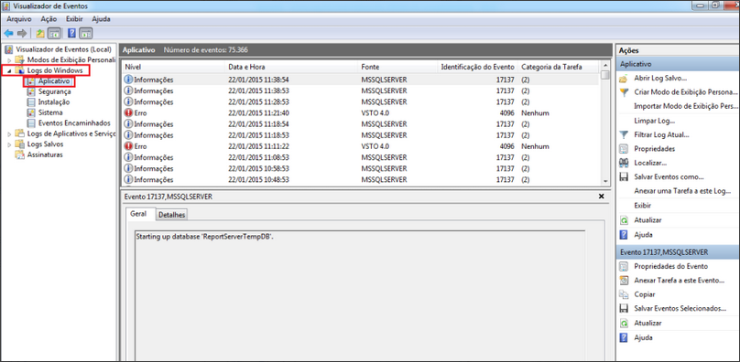Viewport: 740px width, 362px height.
Task: Sort events by Data e Hora column
Action: pos(291,67)
